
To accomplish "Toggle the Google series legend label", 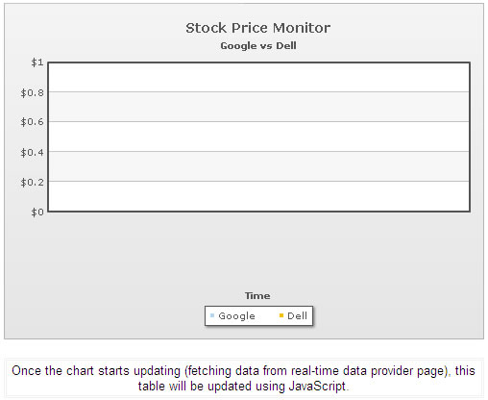I will (x=236, y=316).
